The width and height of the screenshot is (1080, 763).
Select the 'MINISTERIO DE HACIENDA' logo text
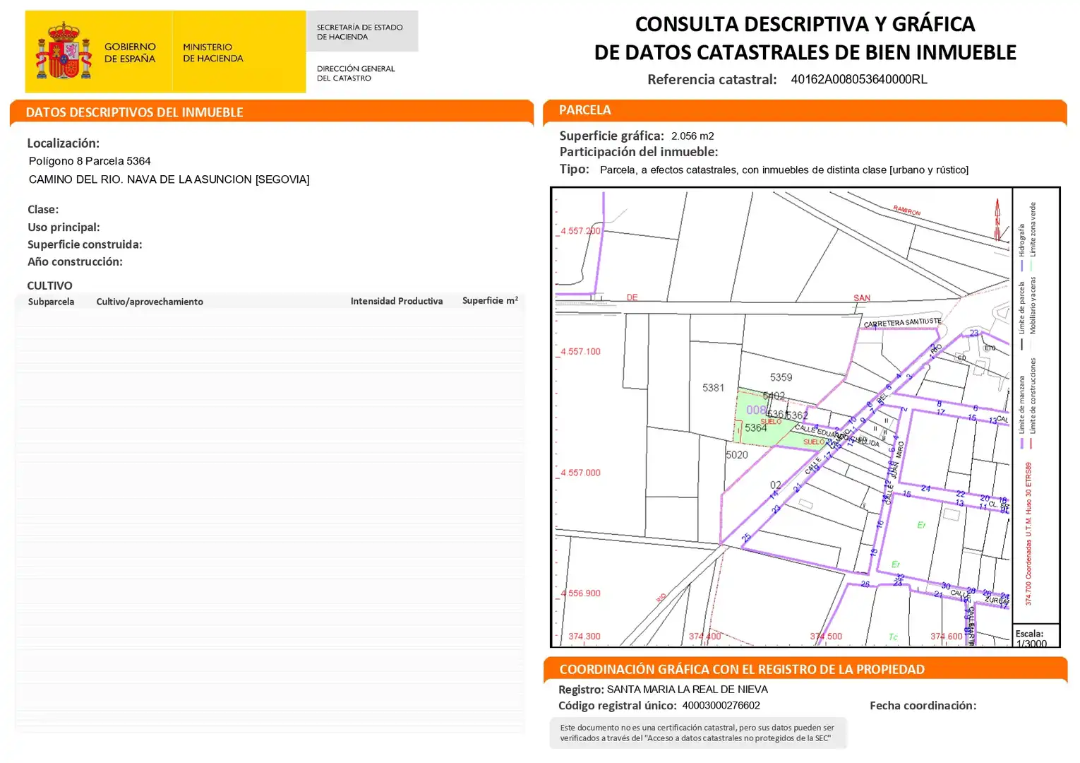[212, 52]
